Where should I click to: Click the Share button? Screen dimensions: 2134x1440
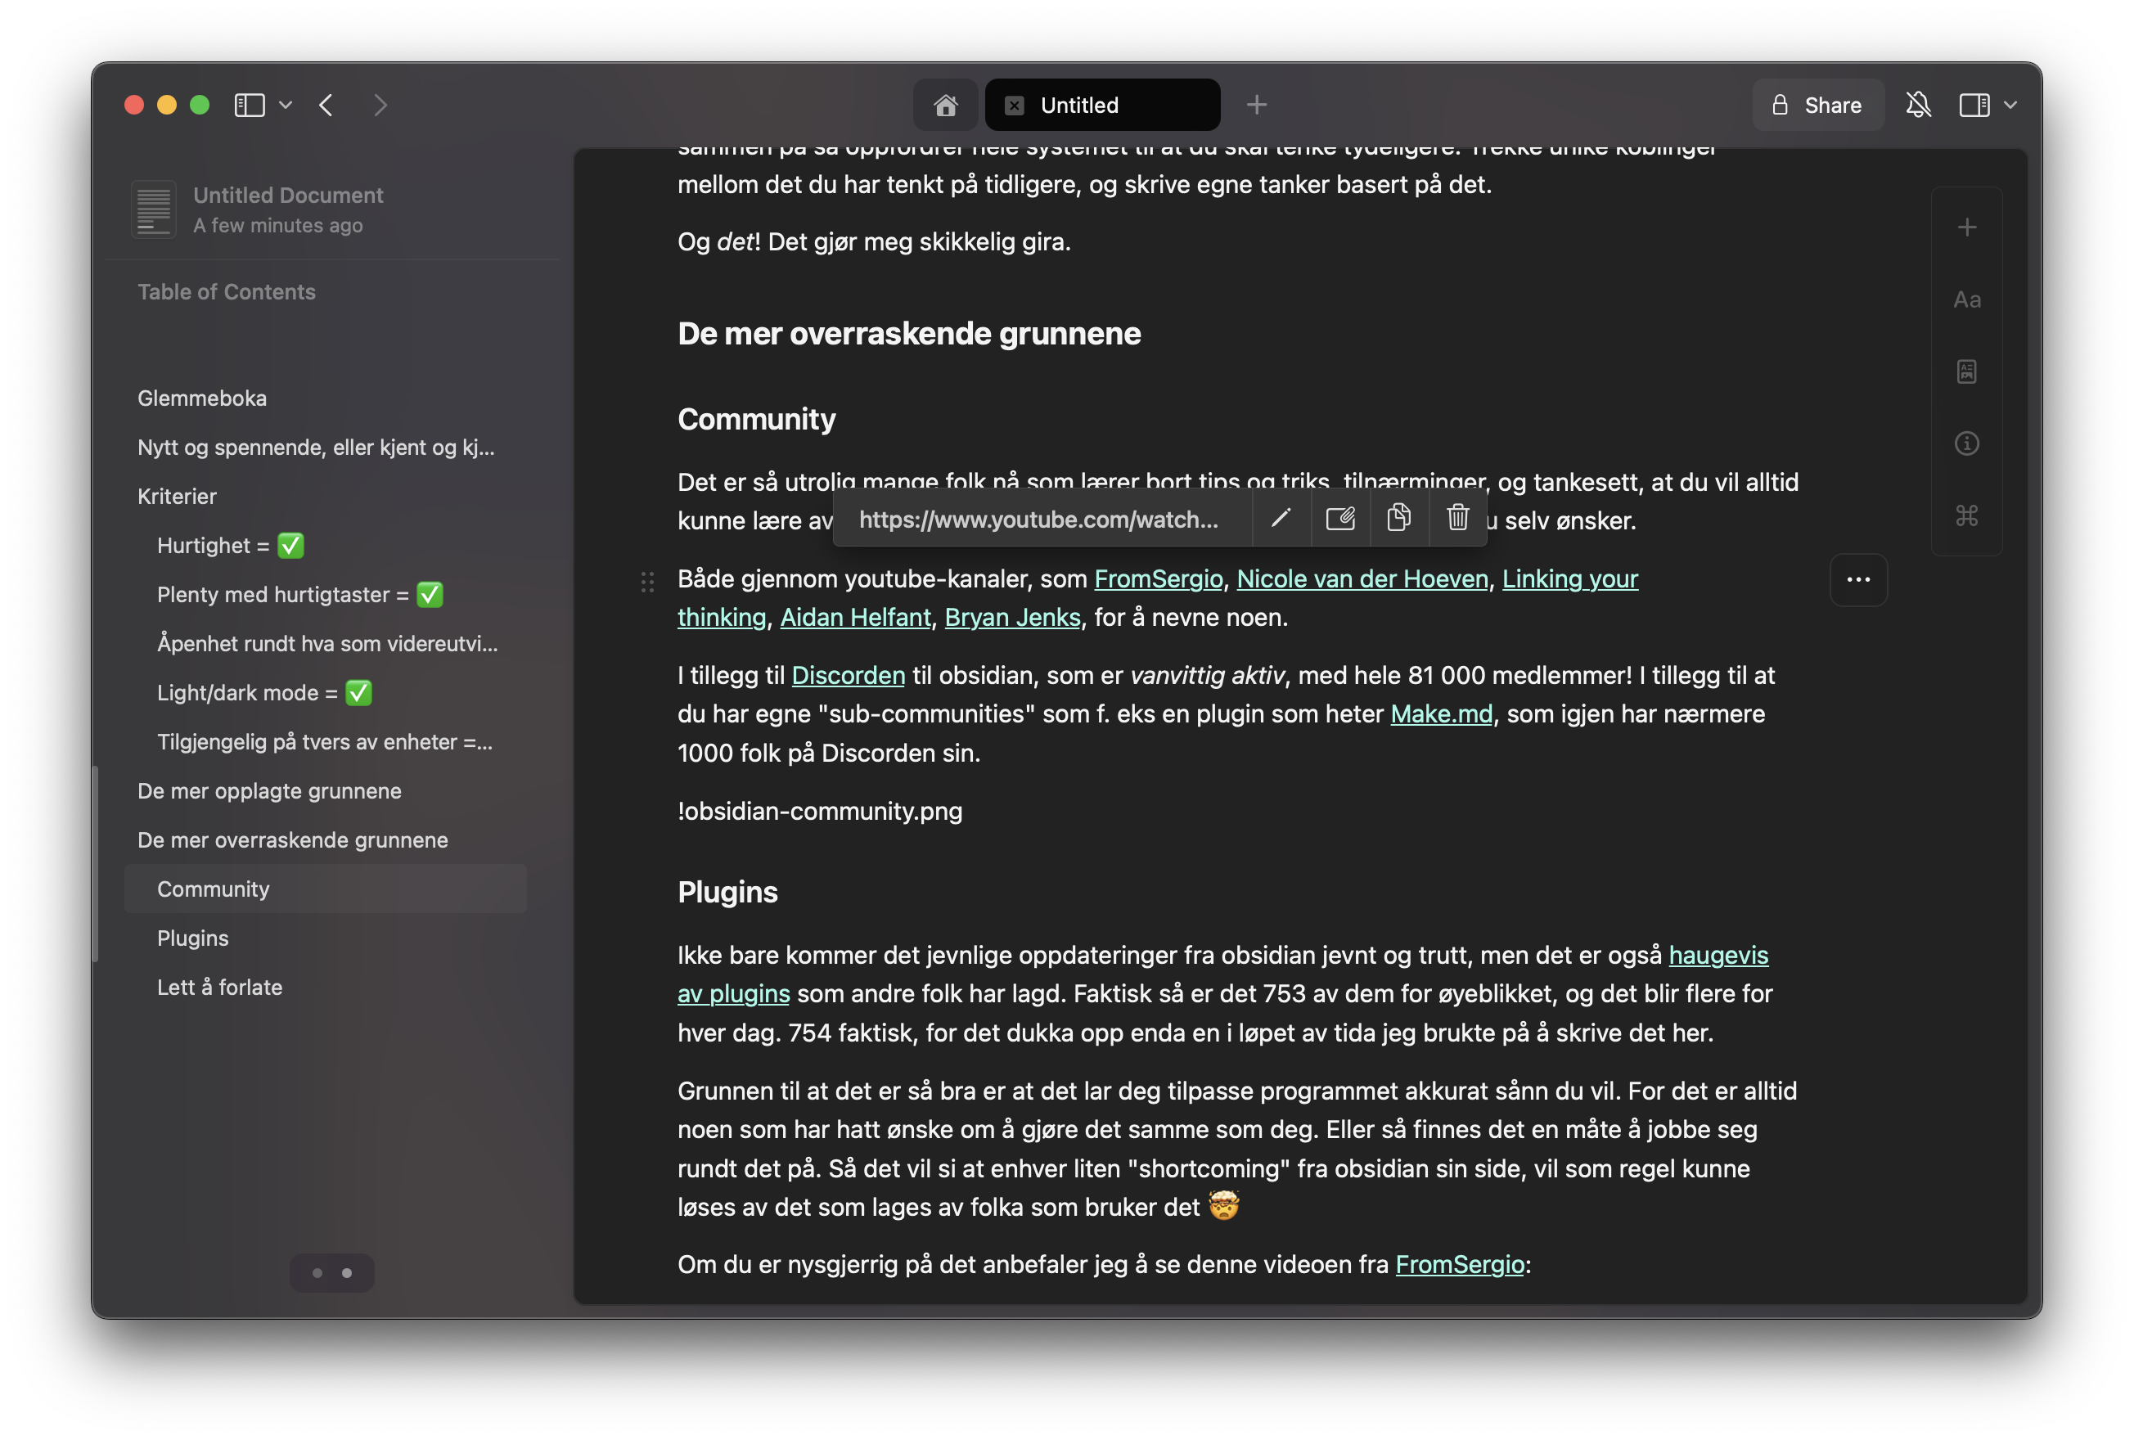(1817, 106)
